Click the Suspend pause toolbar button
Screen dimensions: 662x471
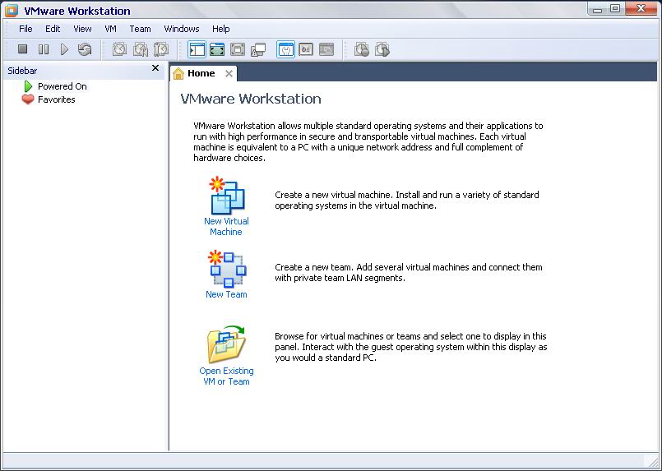(x=43, y=49)
